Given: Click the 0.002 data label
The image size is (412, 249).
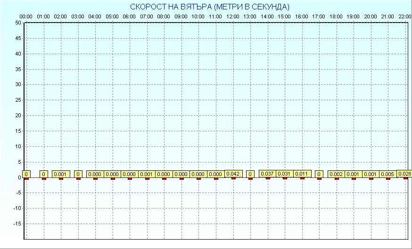Looking at the screenshot, I should [336, 174].
